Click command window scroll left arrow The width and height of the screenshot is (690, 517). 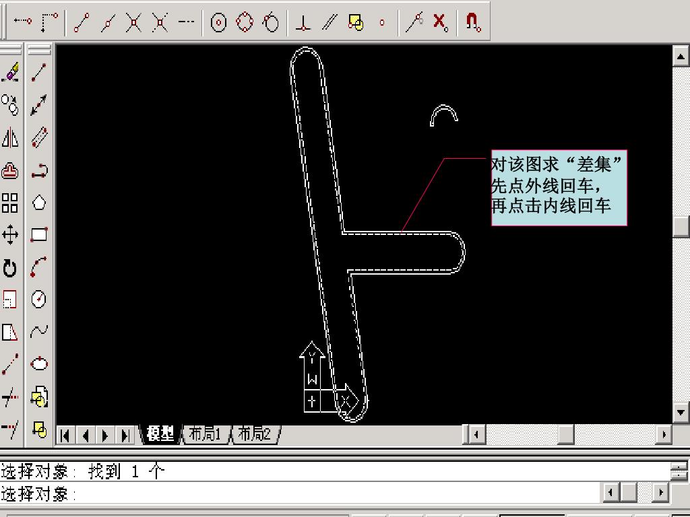pos(610,492)
